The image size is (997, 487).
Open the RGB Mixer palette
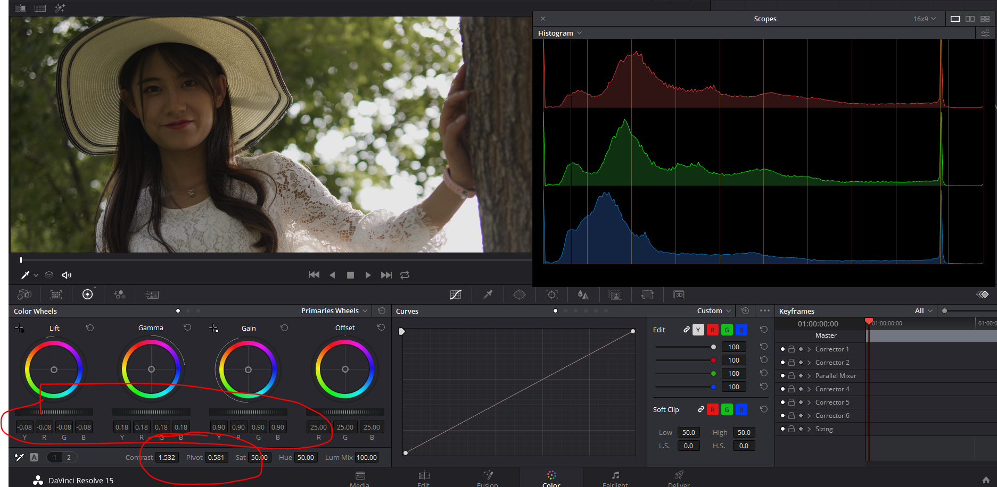120,295
